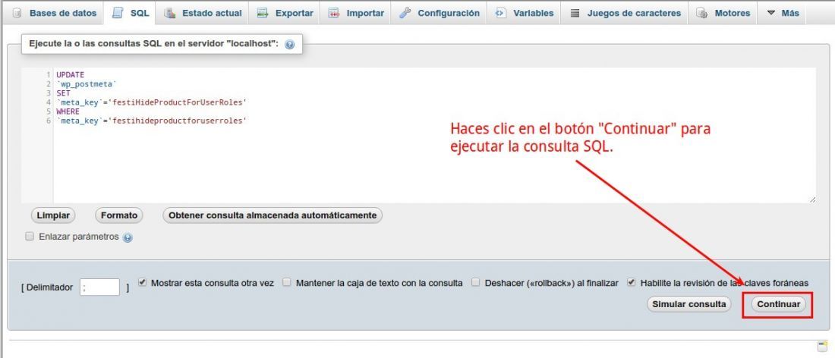Open the Configuración tab

(440, 13)
